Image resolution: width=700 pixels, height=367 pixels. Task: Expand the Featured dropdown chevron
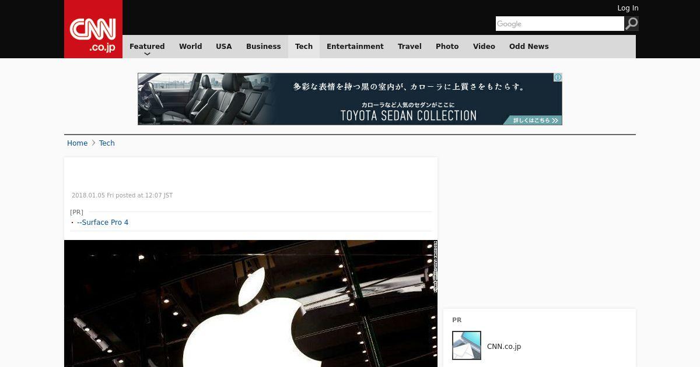(x=147, y=54)
